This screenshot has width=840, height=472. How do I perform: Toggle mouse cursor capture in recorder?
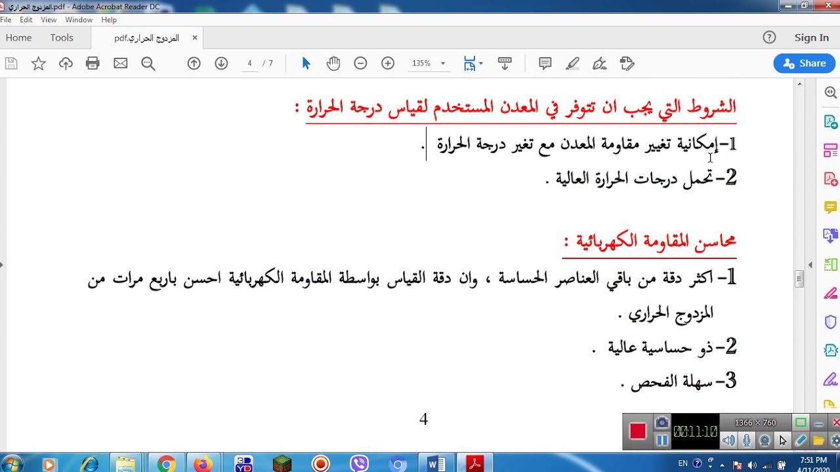(x=782, y=441)
